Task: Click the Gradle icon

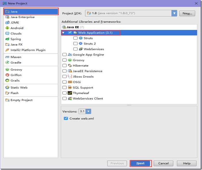Action: (x=7, y=62)
